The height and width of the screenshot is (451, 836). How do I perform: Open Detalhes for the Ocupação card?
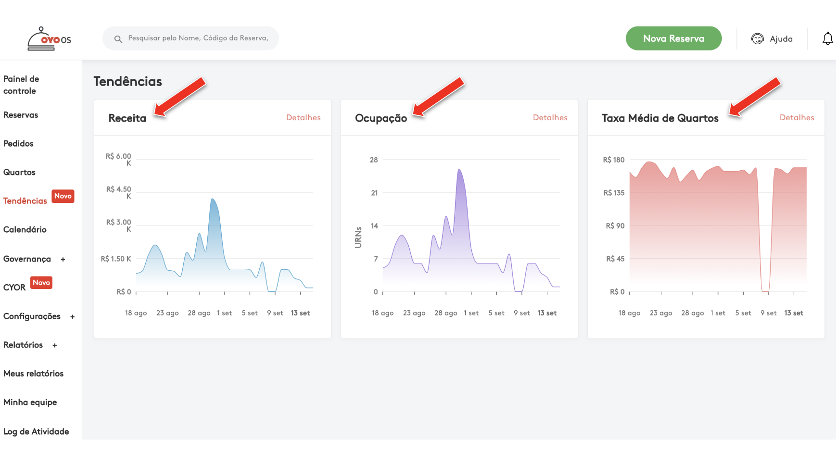point(550,117)
